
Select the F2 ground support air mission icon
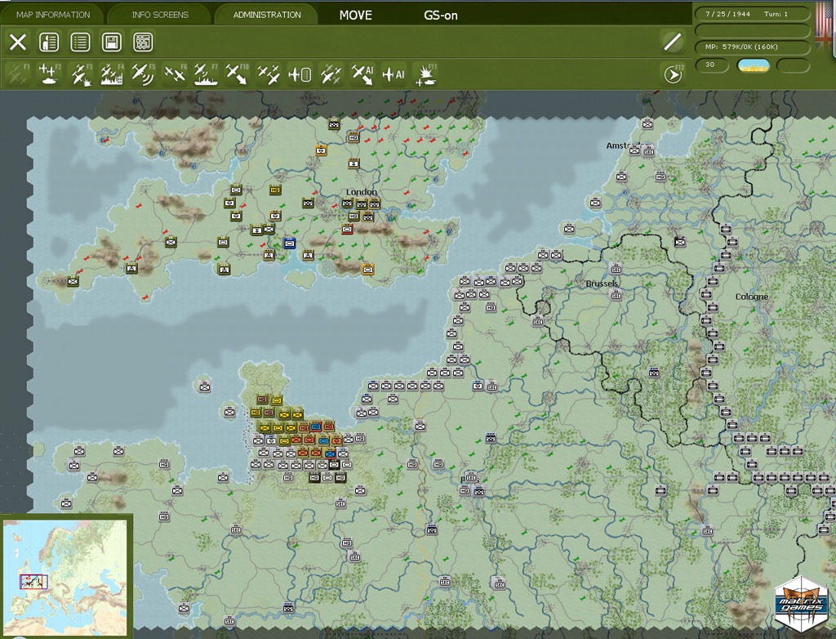click(50, 74)
